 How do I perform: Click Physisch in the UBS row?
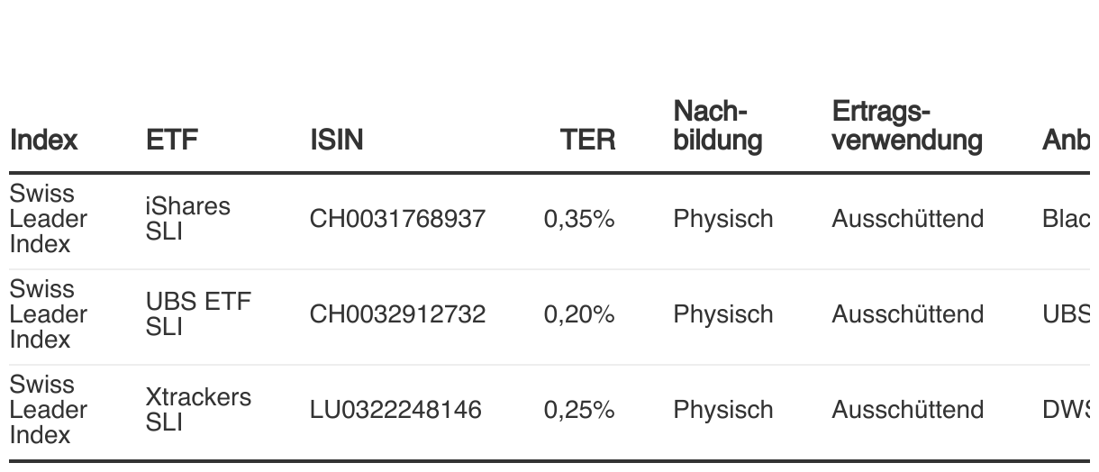point(722,314)
